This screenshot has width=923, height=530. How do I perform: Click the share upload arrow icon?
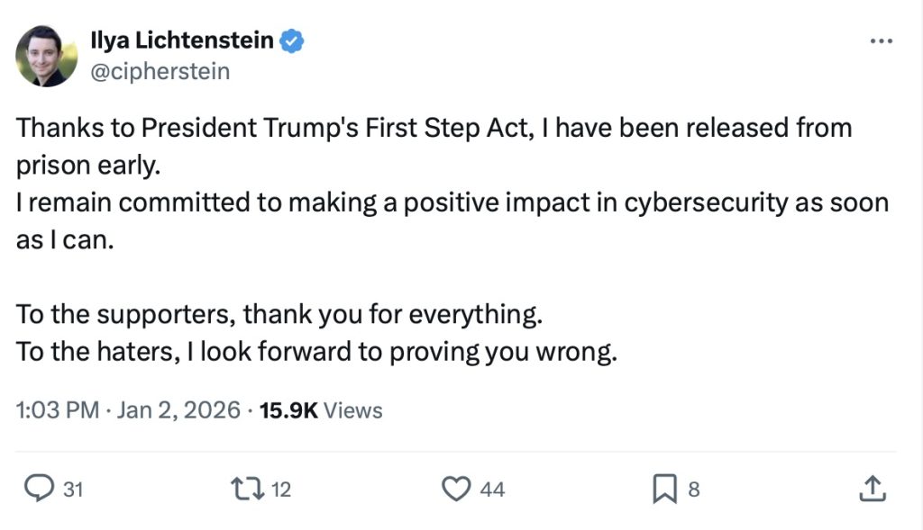(x=870, y=489)
